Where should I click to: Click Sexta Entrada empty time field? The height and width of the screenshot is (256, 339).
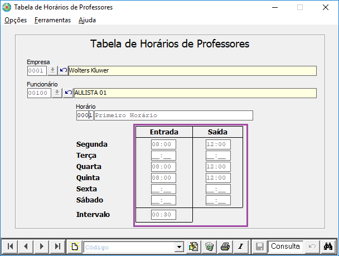(x=164, y=189)
